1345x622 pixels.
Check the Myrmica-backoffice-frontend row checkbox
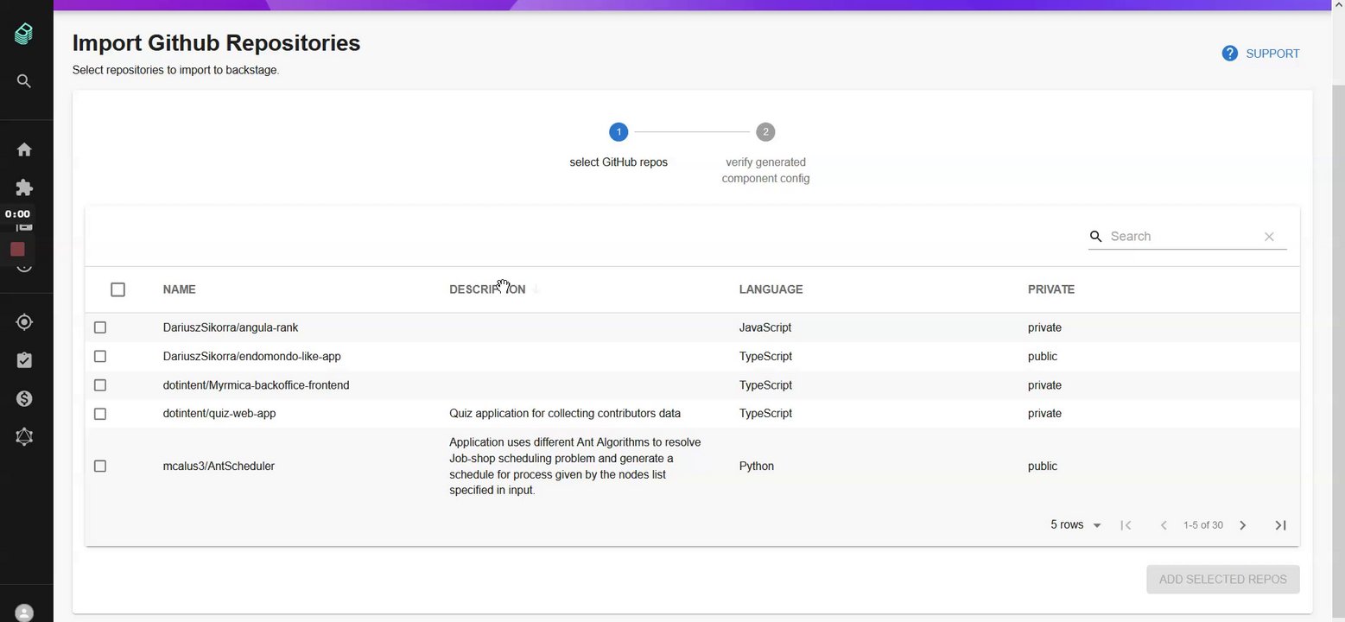point(100,385)
